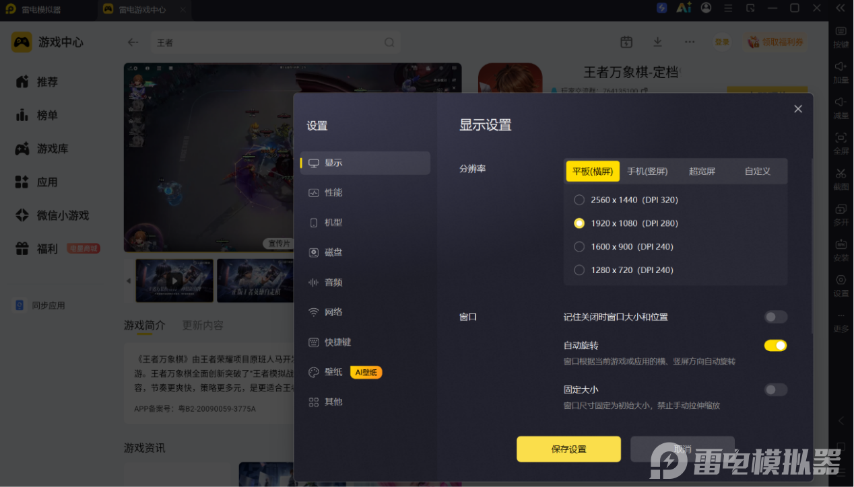The width and height of the screenshot is (854, 487).
Task: Click the shrink window icon in titlebar
Action: pyautogui.click(x=751, y=8)
